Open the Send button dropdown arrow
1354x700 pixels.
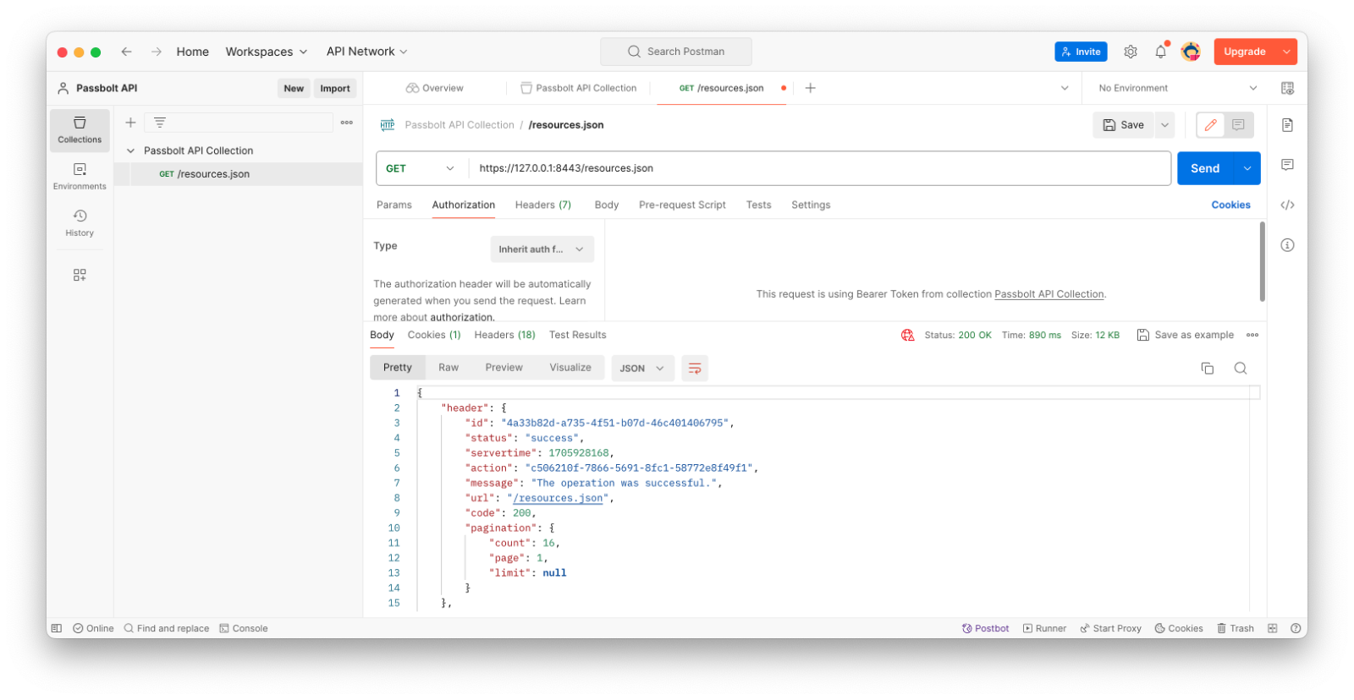1247,168
